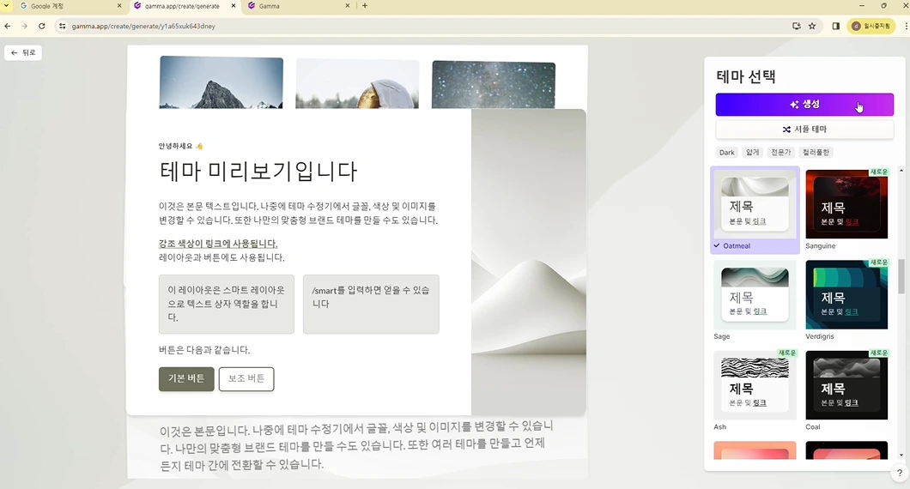Select the Sanguine theme thumbnail
Screen dimensions: 910x489
(846, 203)
